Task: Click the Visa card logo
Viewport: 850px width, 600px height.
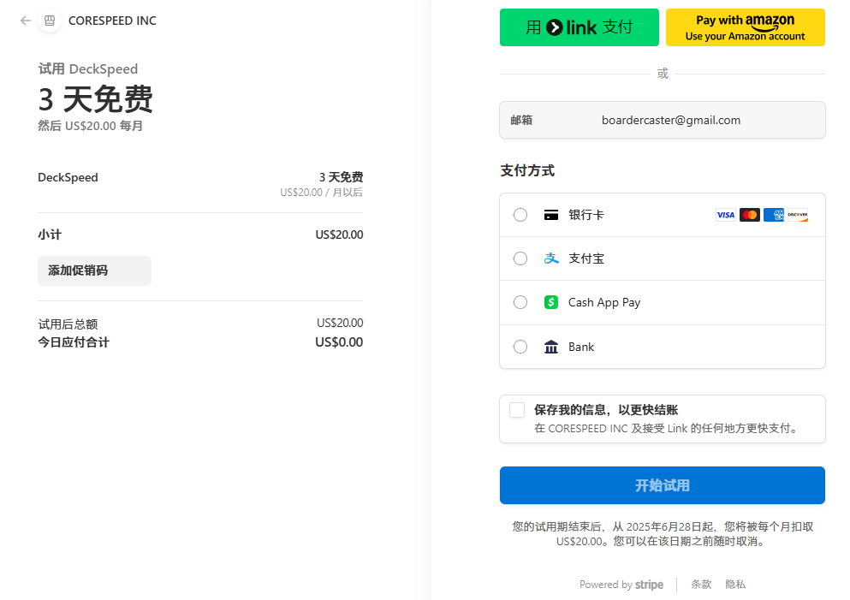Action: 725,215
